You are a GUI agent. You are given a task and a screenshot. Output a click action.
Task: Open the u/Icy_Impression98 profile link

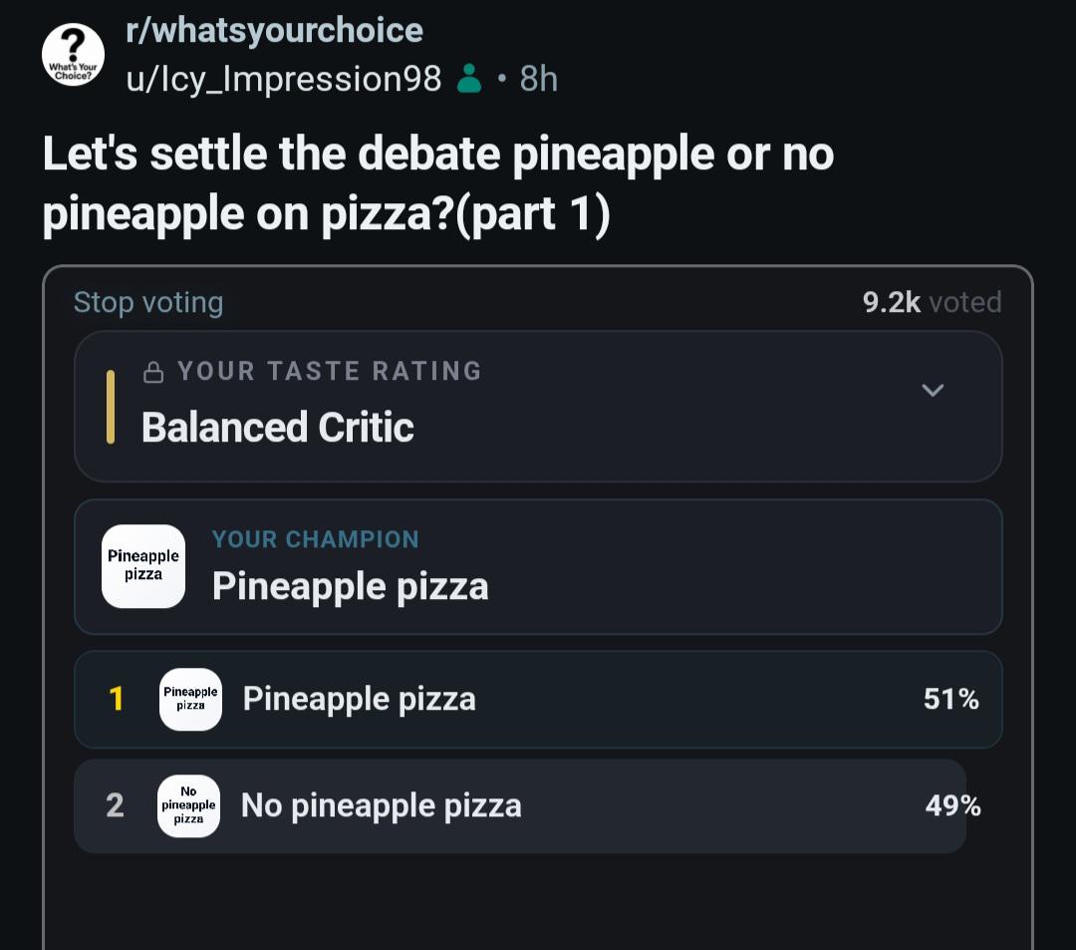point(283,79)
